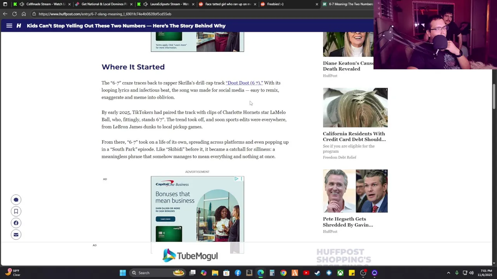Open the weather widget showing 59°F

pyautogui.click(x=13, y=273)
